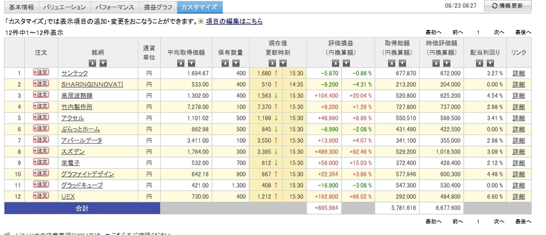Screen dimensions: 546x235
Task: Go to 次へ in bottom pagination
Action: point(499,221)
